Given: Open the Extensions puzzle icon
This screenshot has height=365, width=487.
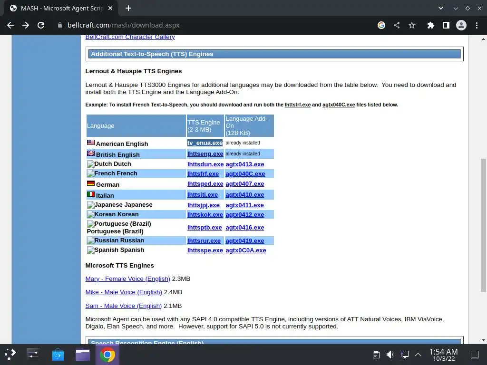Looking at the screenshot, I should pyautogui.click(x=430, y=25).
